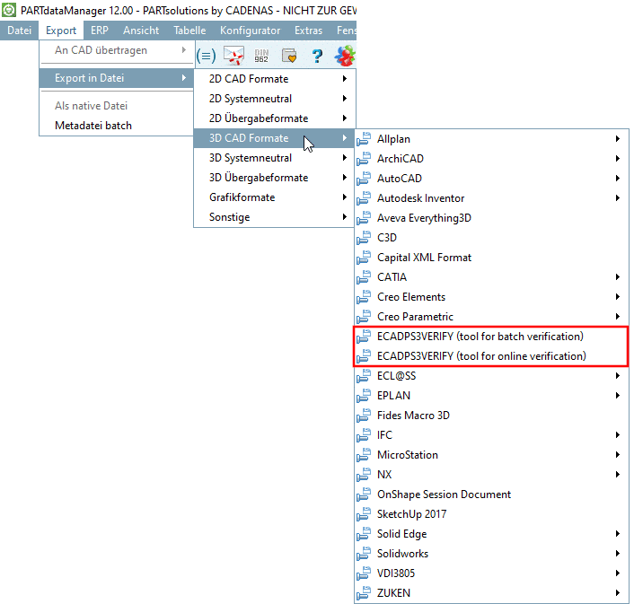Choose 'Metadatei batch' menu entry

(x=117, y=126)
